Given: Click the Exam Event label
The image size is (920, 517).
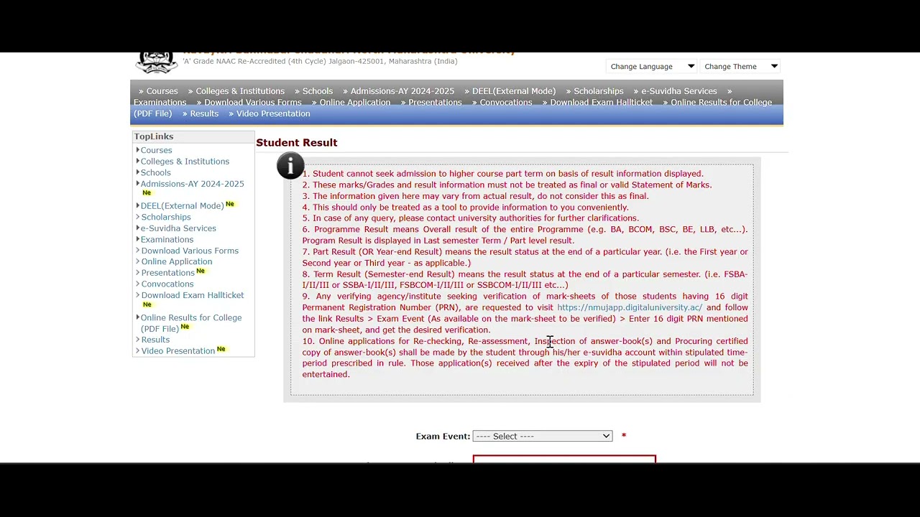Looking at the screenshot, I should tap(443, 437).
